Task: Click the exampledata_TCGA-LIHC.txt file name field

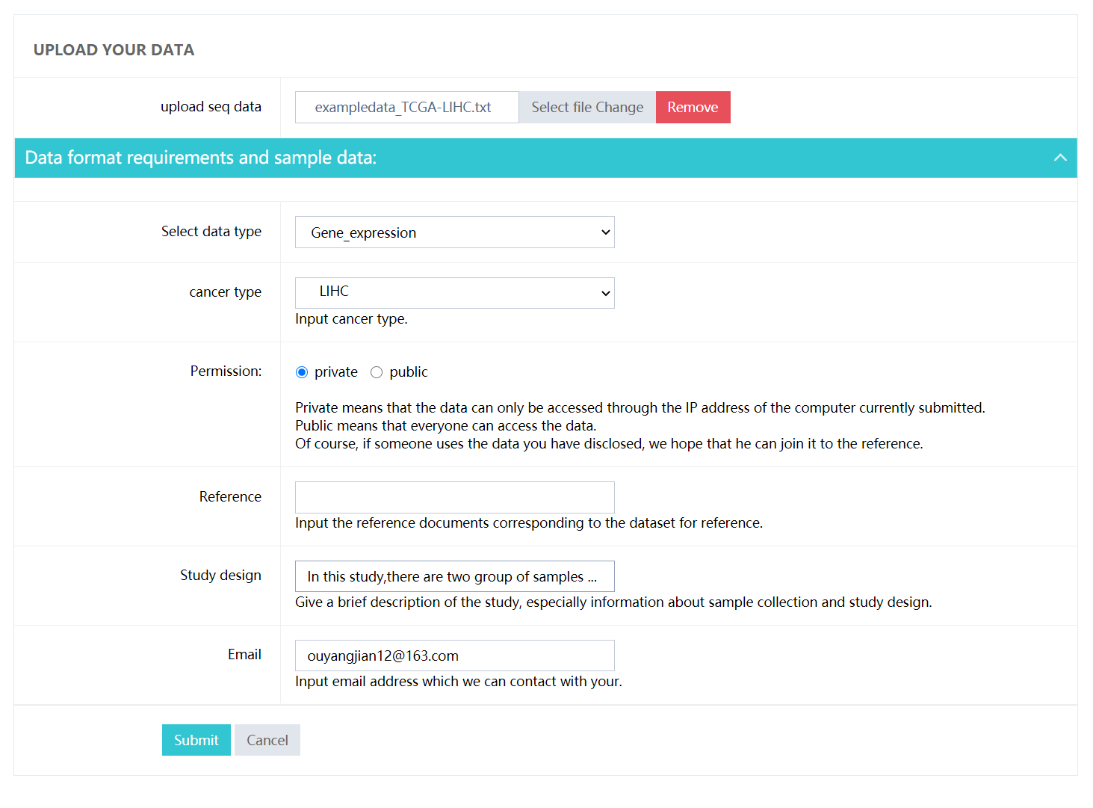Action: pos(407,107)
